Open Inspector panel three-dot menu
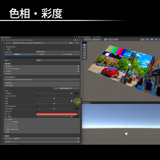Viewport: 160px width, 160px height. pyautogui.click(x=77, y=37)
